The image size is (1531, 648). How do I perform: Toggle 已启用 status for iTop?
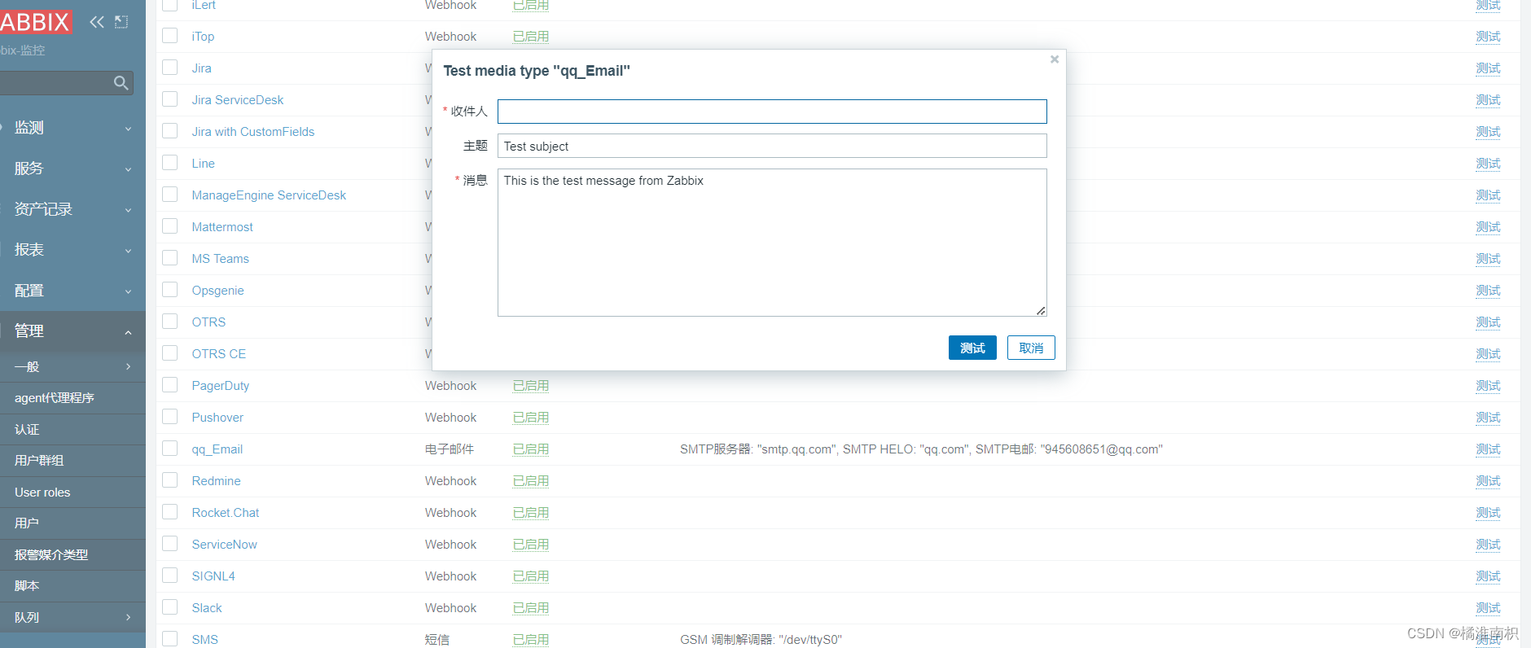(531, 37)
